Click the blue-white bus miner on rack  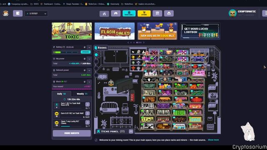179,126
